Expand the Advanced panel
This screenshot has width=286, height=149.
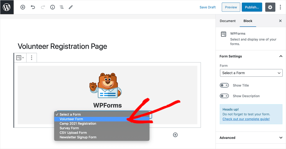(x=251, y=138)
